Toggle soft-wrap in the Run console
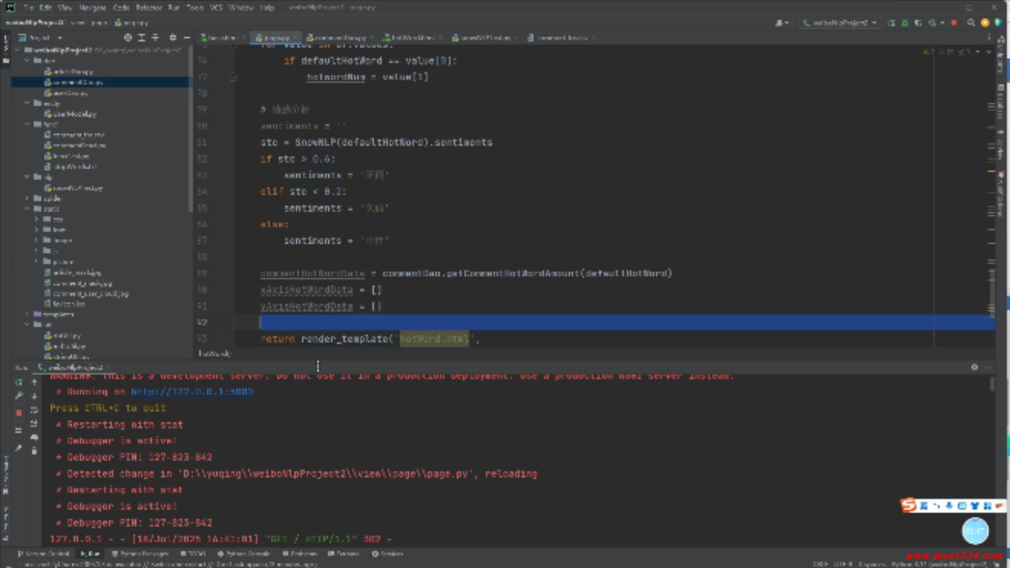This screenshot has width=1010, height=568. pyautogui.click(x=34, y=410)
